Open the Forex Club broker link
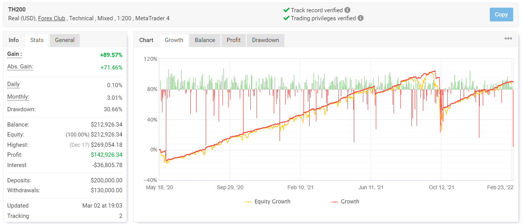522x224 pixels. 51,18
